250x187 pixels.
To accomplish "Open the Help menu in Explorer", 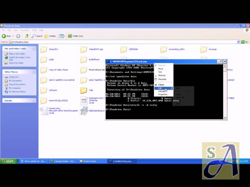I will [41, 30].
